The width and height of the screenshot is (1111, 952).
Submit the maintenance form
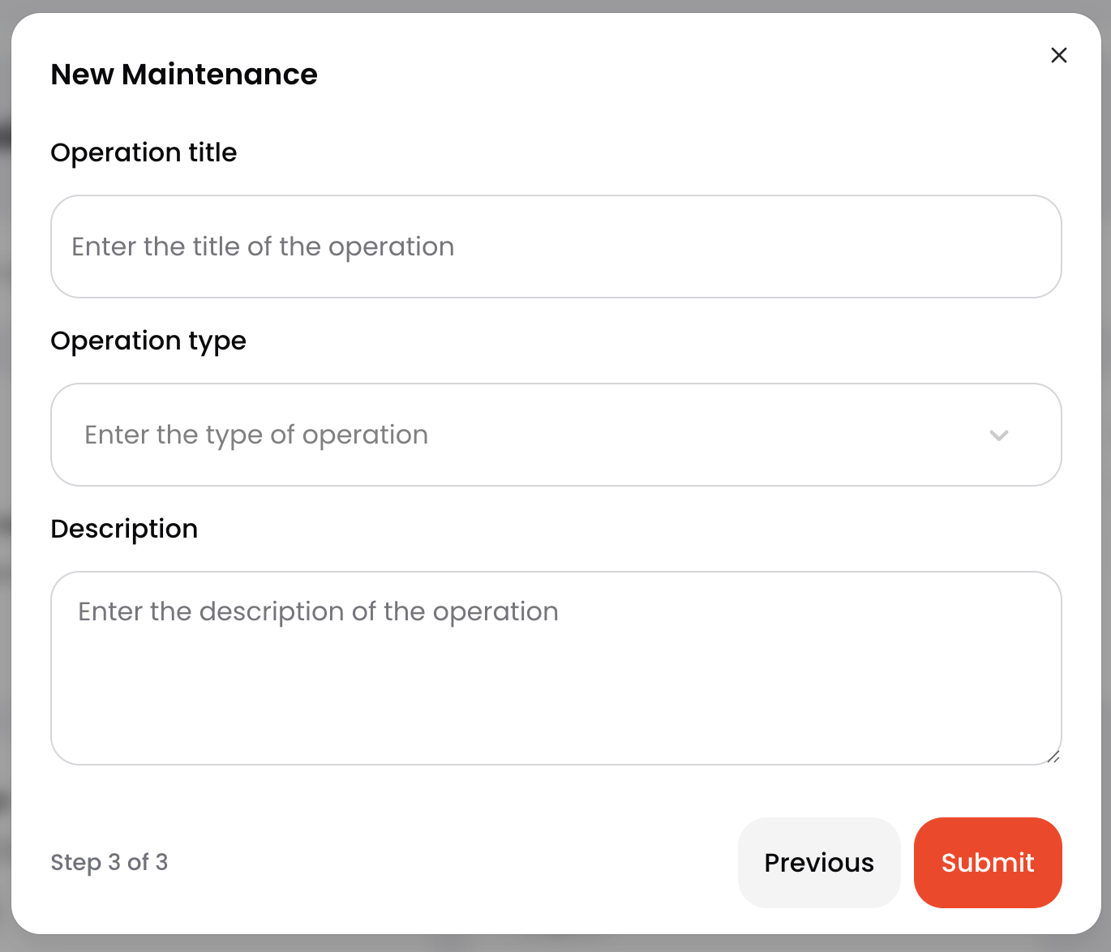click(x=987, y=862)
